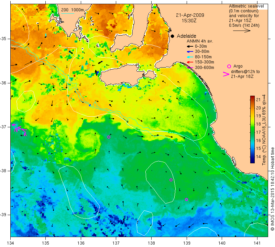Click the '300-600m' depth label

click(204, 67)
